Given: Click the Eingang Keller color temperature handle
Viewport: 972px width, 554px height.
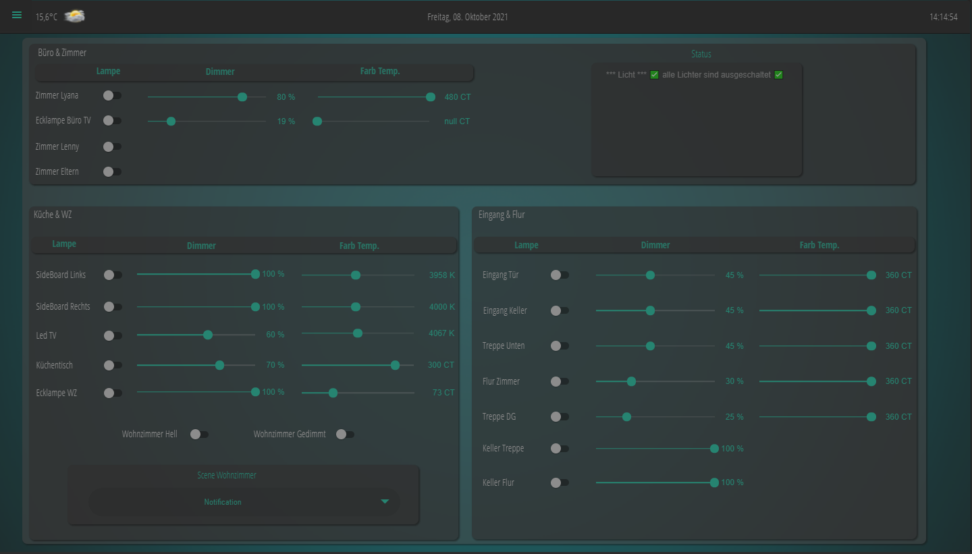Looking at the screenshot, I should pos(871,310).
